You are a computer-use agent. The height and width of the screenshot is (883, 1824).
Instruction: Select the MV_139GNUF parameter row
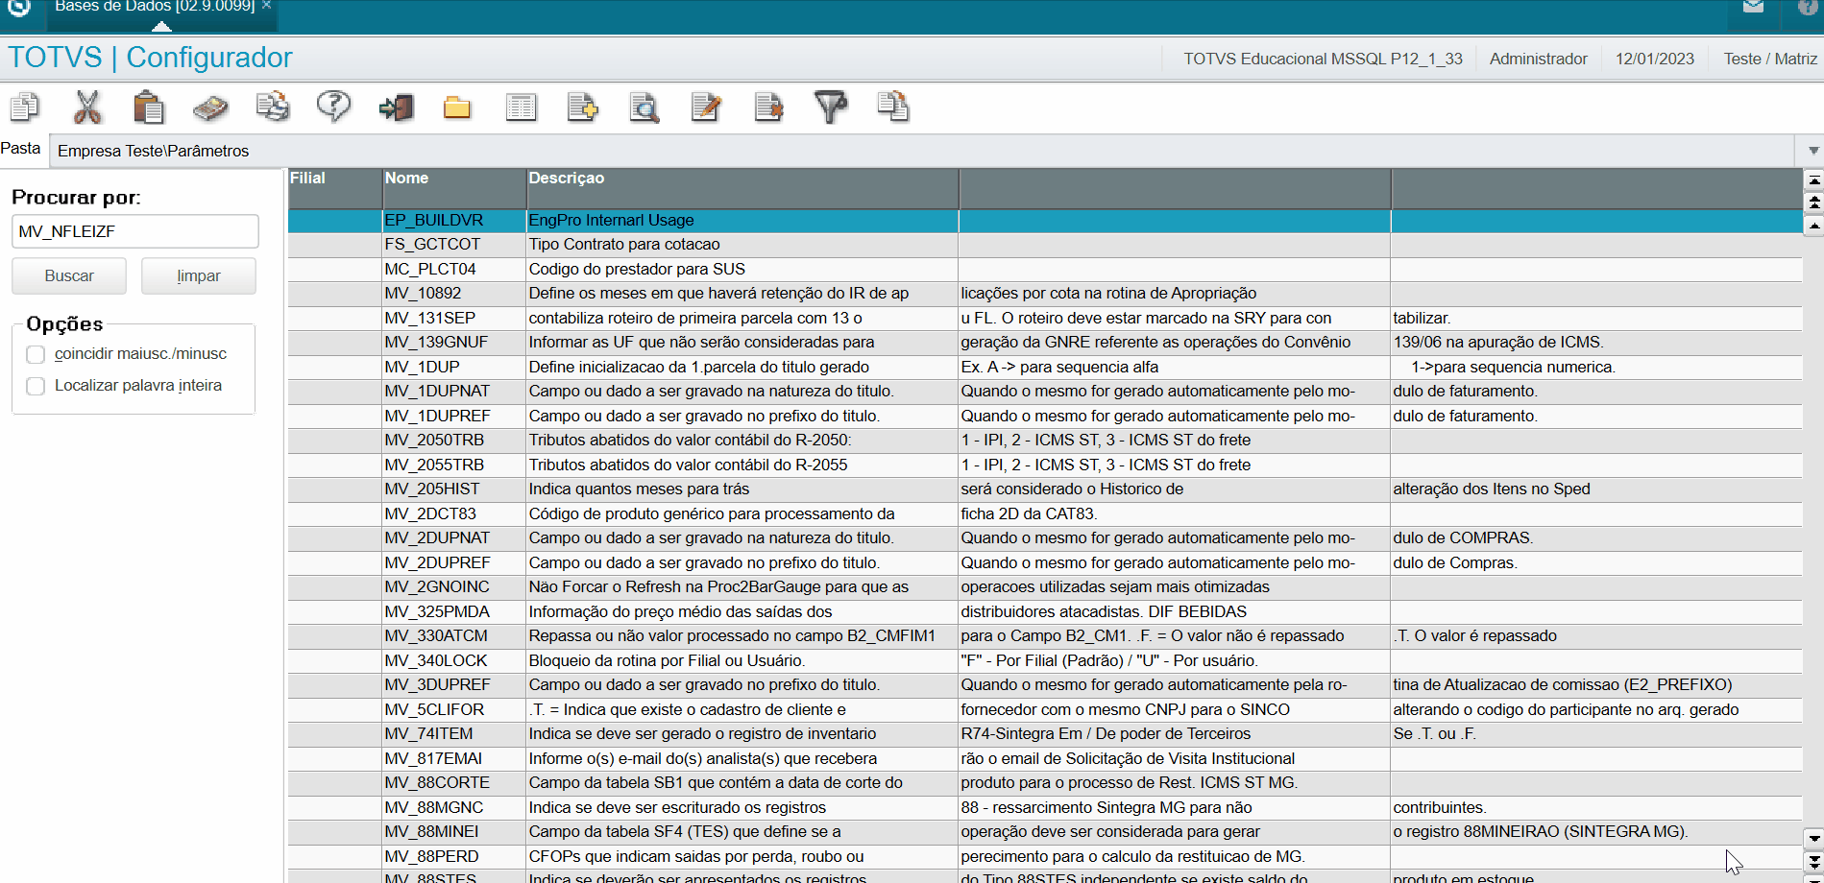point(1045,343)
